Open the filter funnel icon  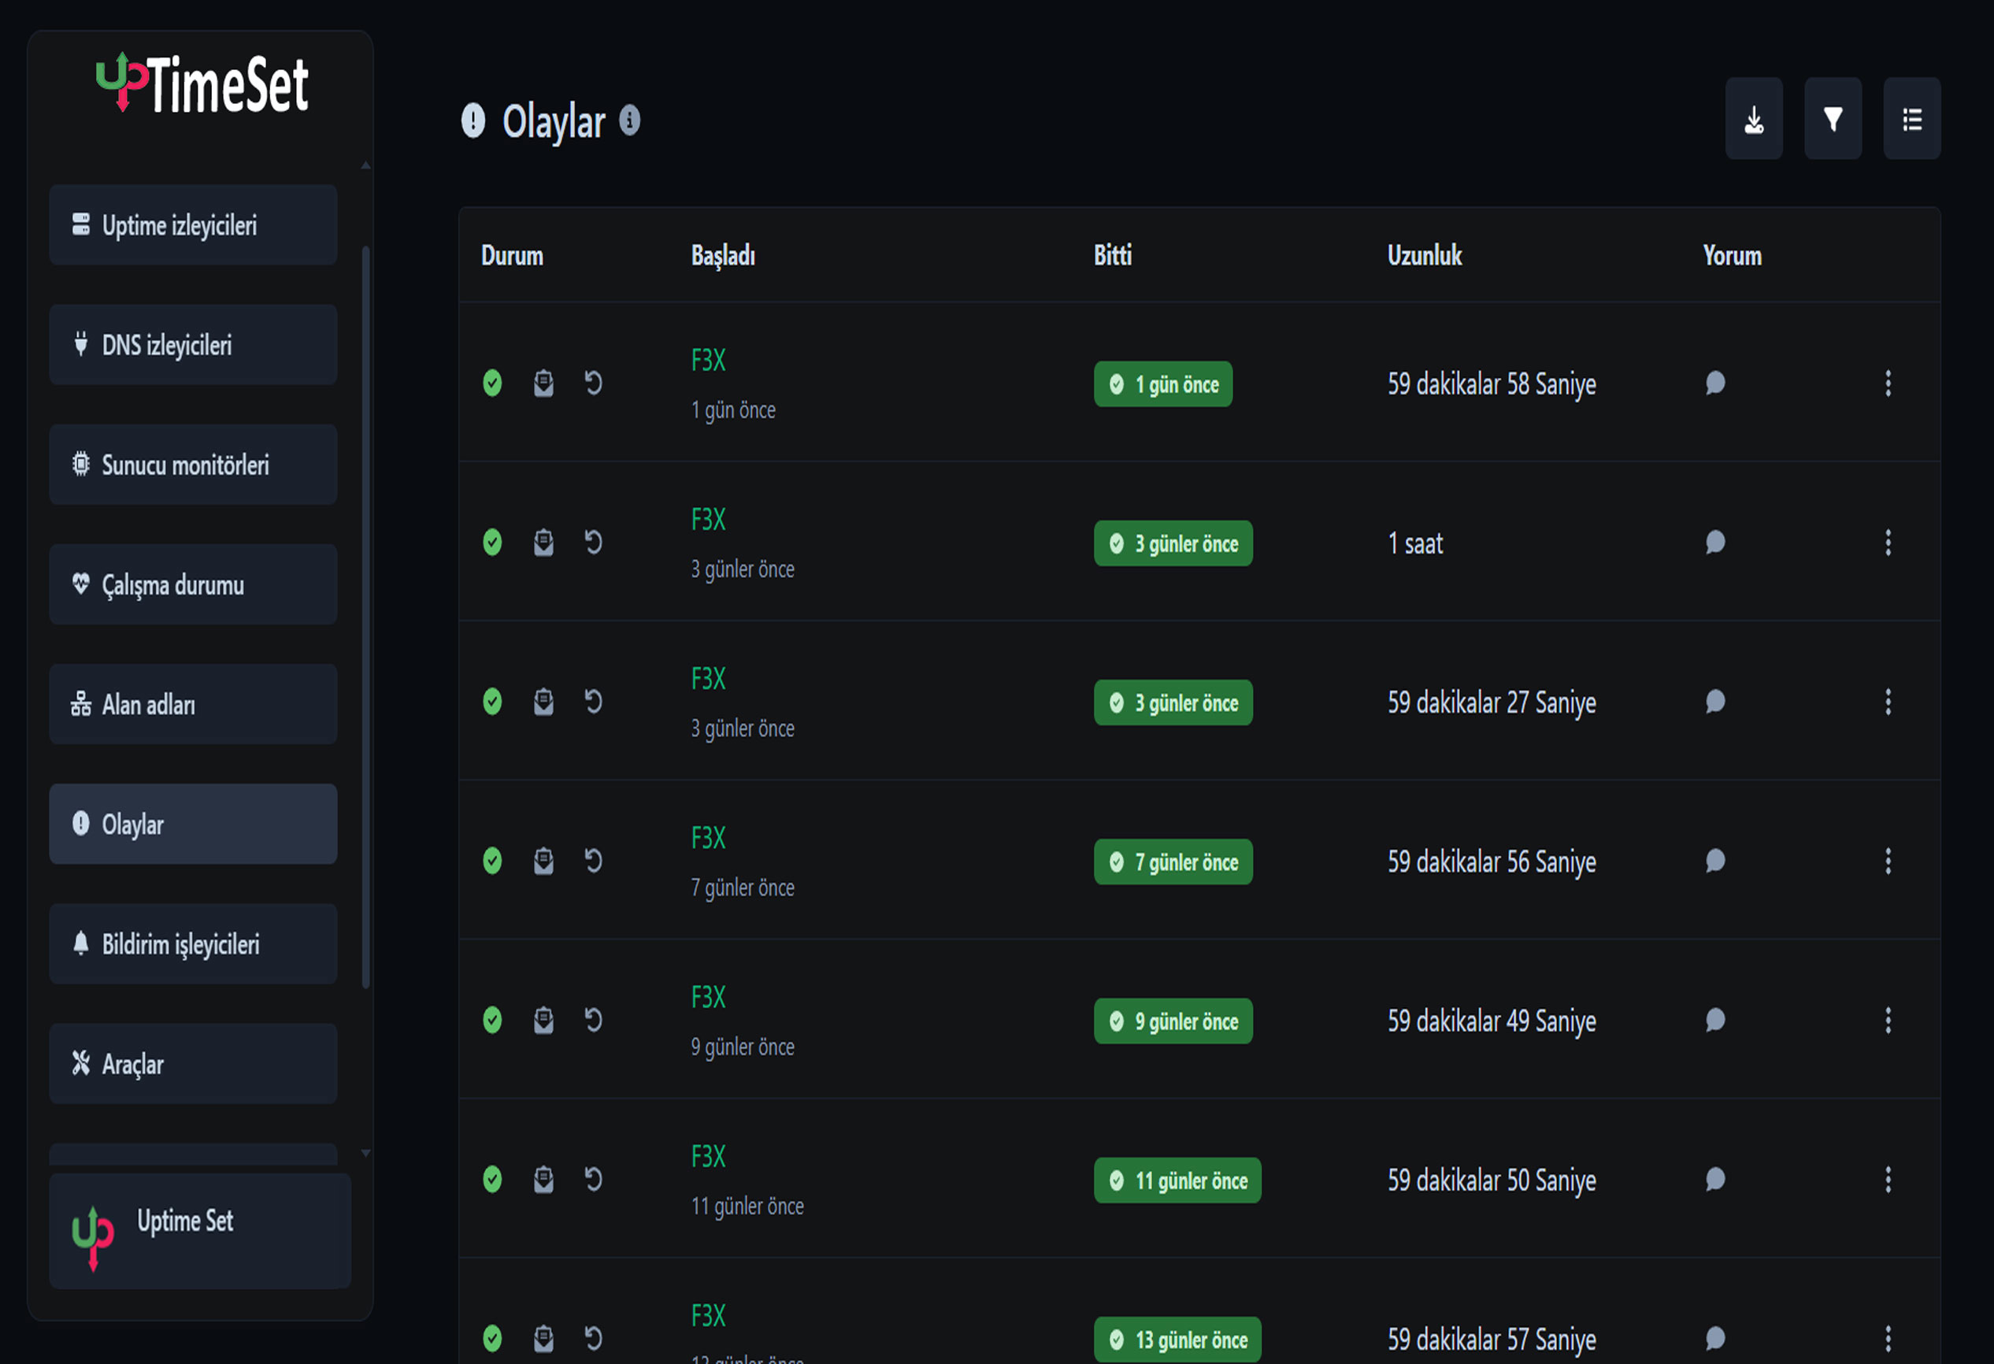(x=1832, y=119)
